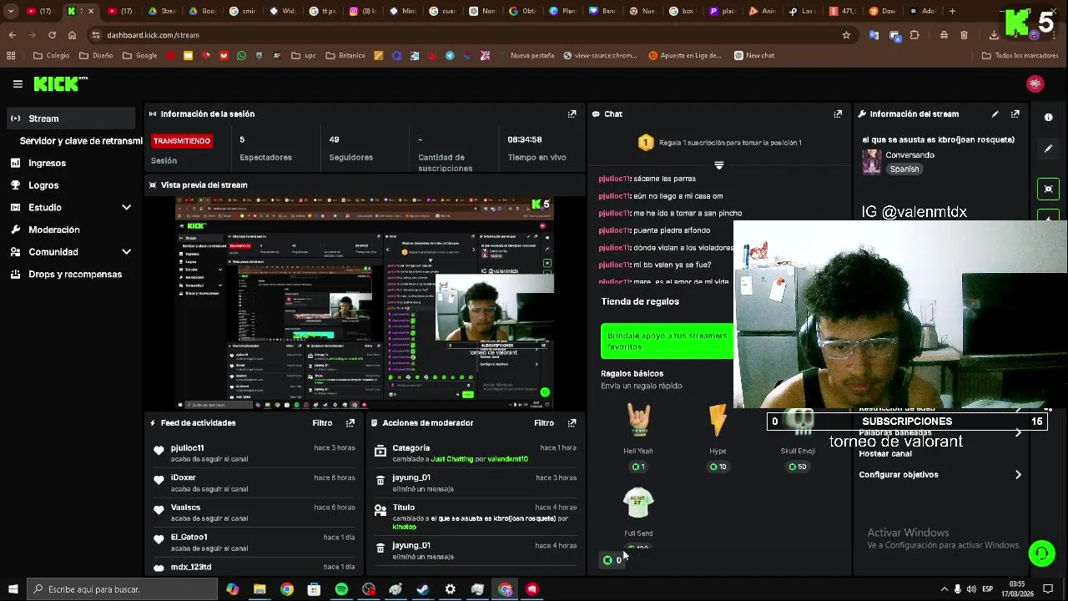Click the Windows taskbar search box

tap(121, 589)
